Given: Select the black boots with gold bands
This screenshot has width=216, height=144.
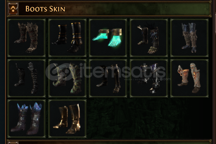Looking at the screenshot, I should tap(67, 38).
